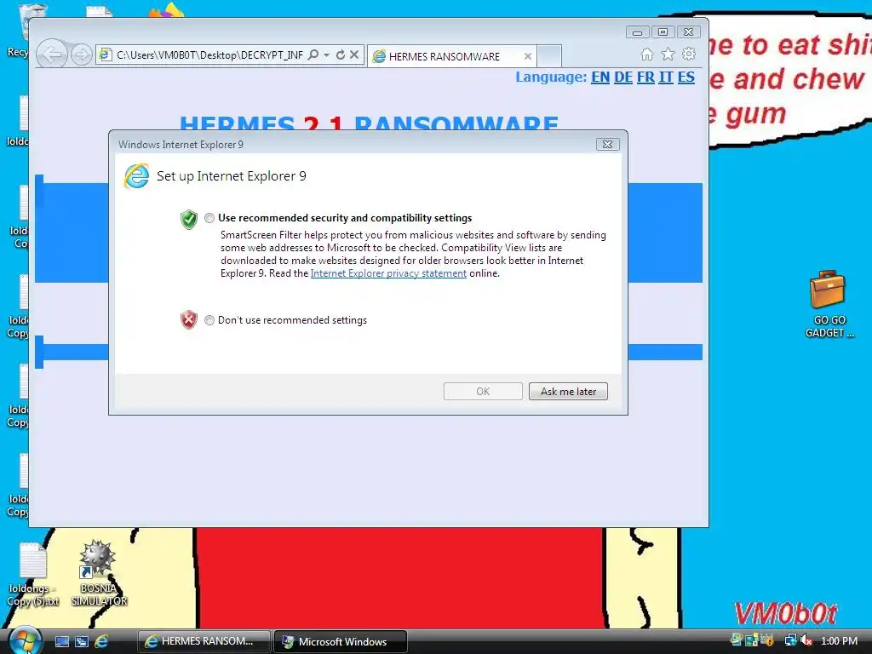Close the Internet Explorer window

pyautogui.click(x=688, y=32)
